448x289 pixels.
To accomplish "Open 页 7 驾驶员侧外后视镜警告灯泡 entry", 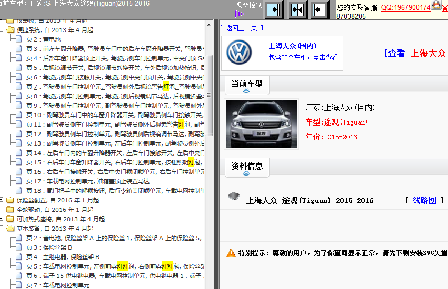I will tap(115, 87).
